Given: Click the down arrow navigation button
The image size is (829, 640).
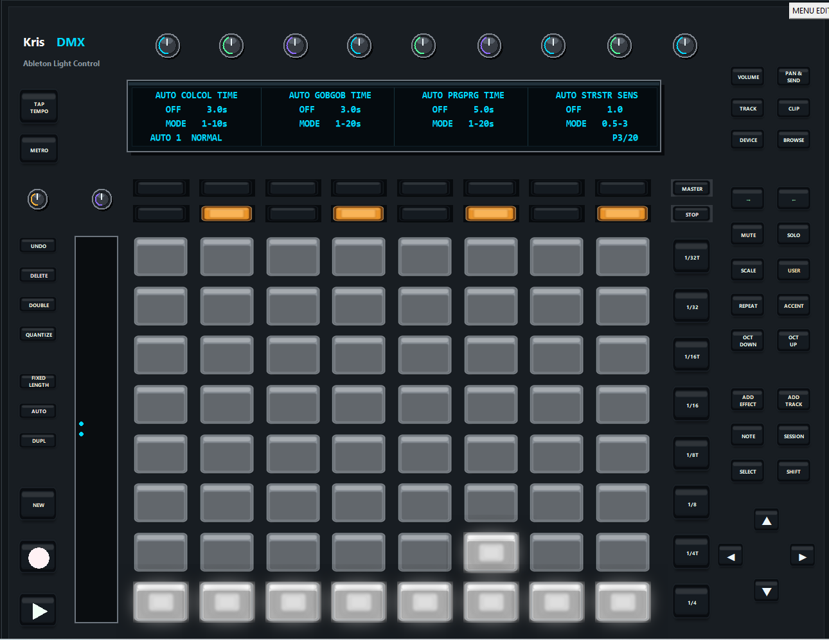Looking at the screenshot, I should 767,591.
